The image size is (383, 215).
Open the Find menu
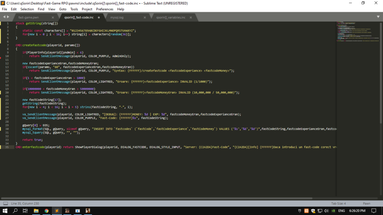(x=41, y=9)
